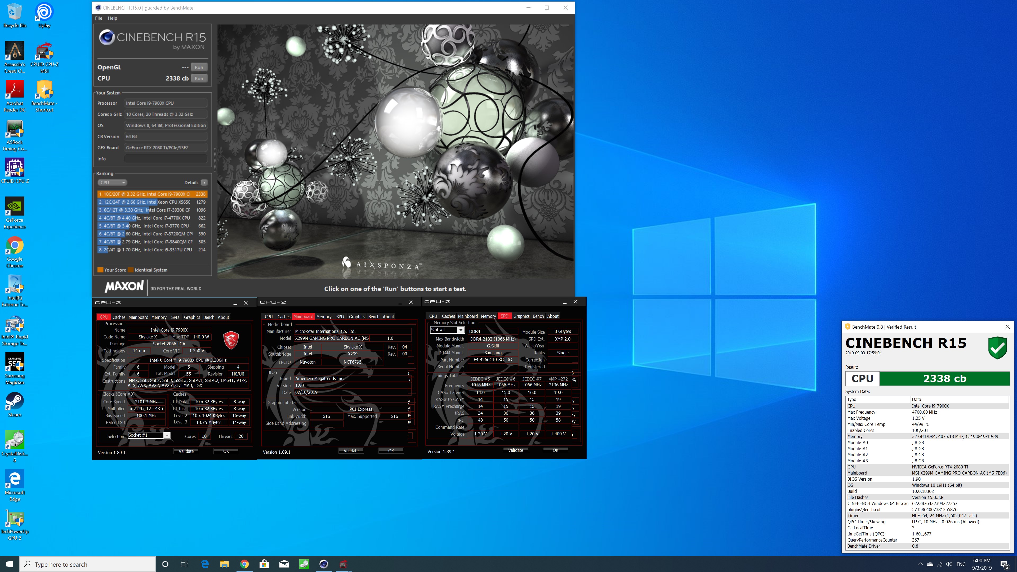
Task: Select the Max Frequency row in BenchMate
Action: [927, 412]
